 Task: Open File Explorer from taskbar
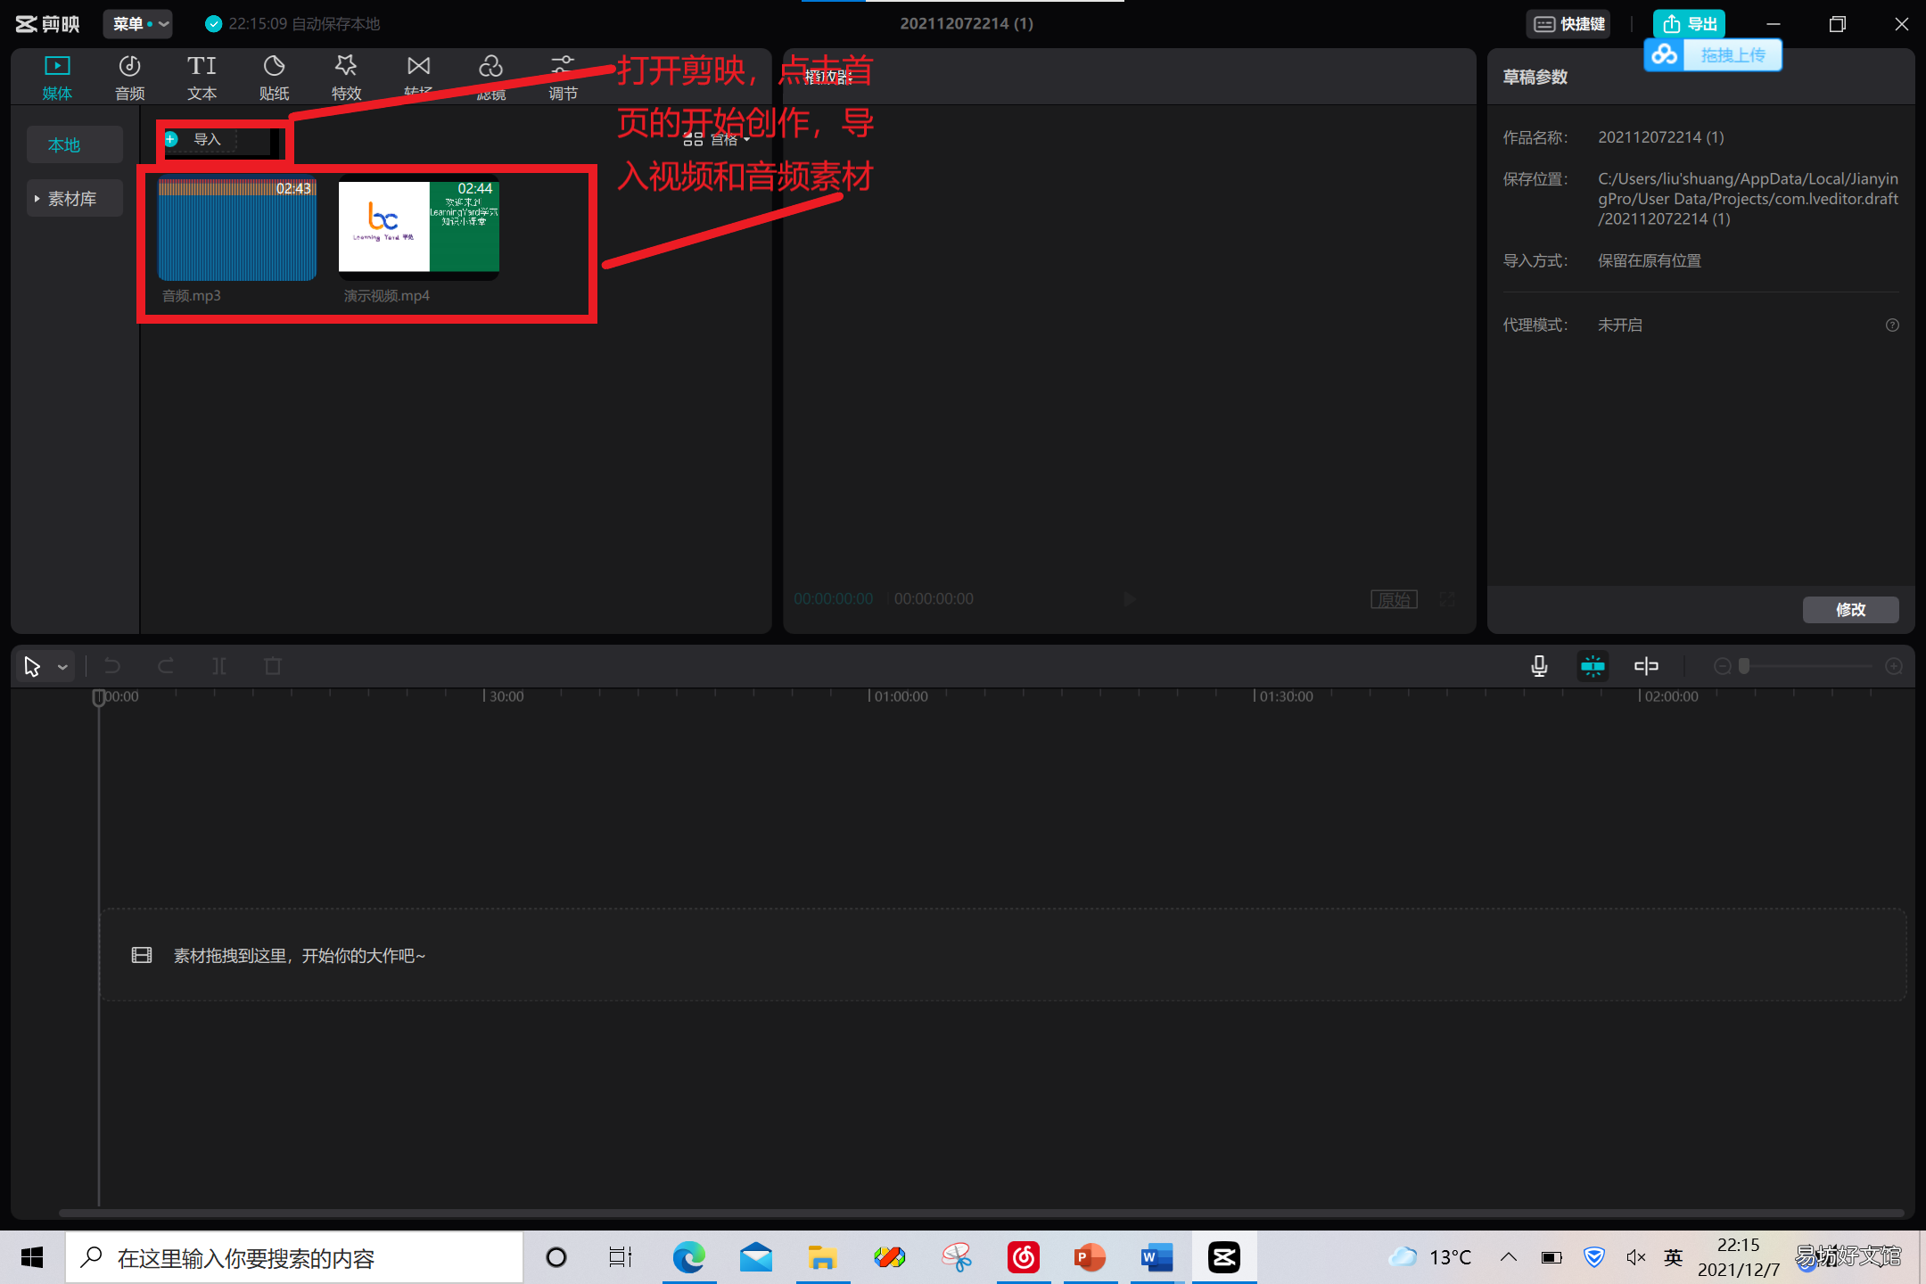(x=822, y=1257)
